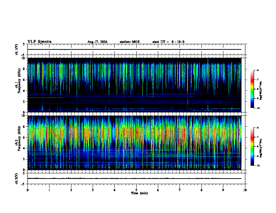Select the ch.1 colorbar "log(PSD)(V²/Hz)" label
The height and width of the screenshot is (213, 276).
[261, 91]
